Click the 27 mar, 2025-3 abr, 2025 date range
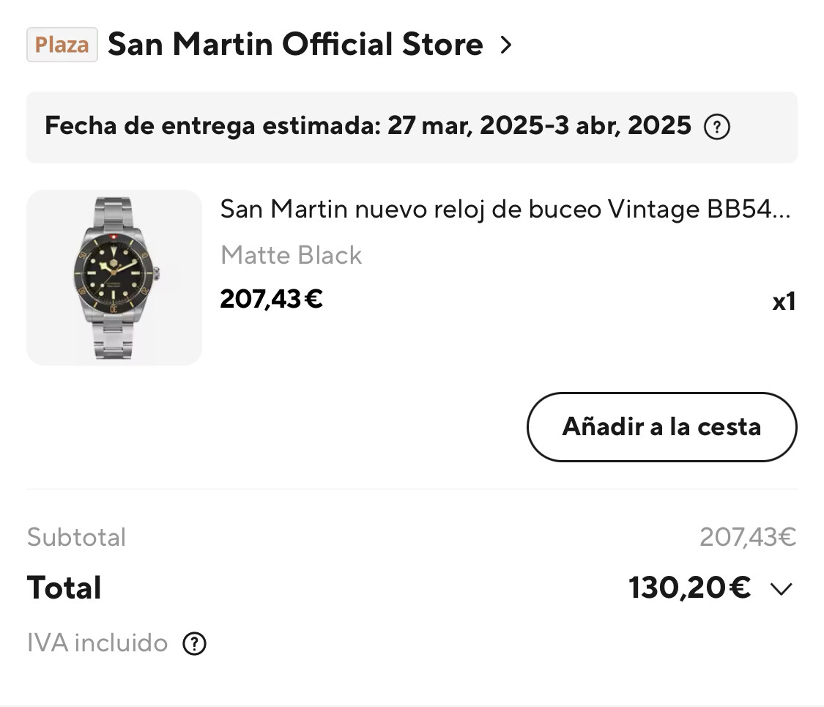Screen dimensions: 824x707 tap(539, 126)
